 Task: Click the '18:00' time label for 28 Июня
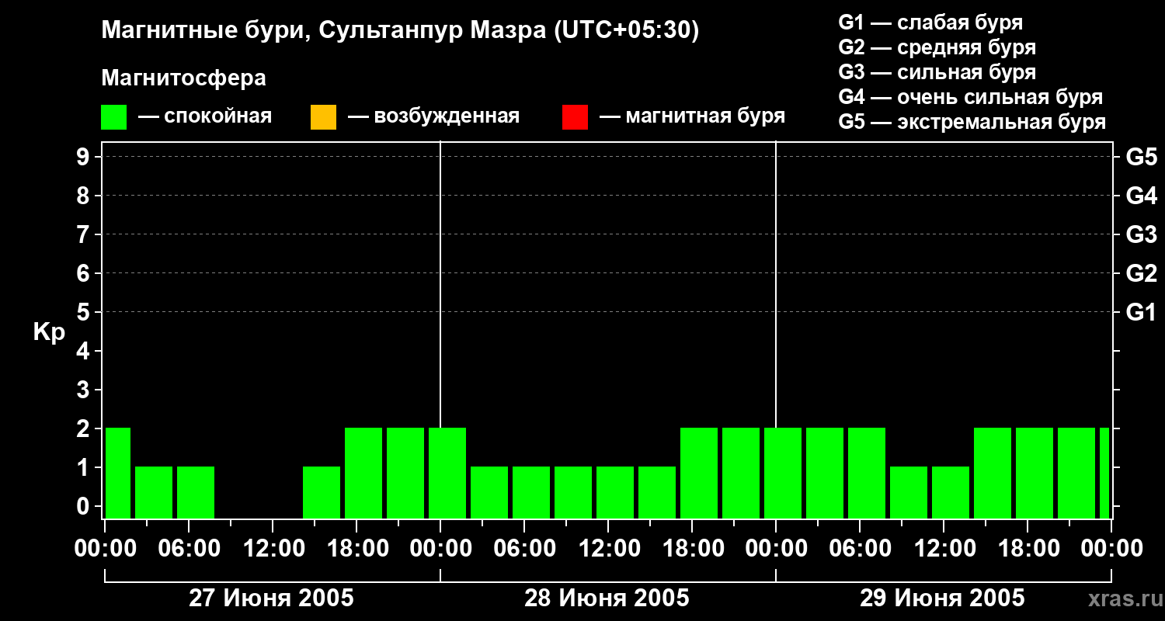(692, 549)
